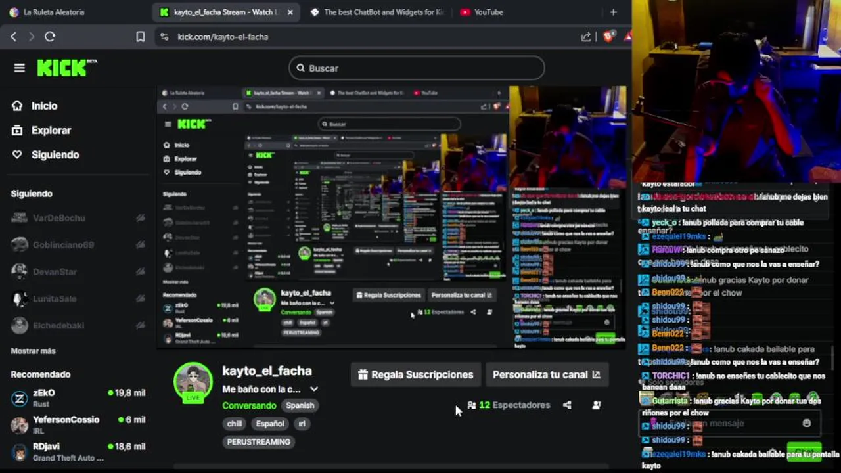841x473 pixels.
Task: Bookmark this page icon
Action: pyautogui.click(x=140, y=37)
